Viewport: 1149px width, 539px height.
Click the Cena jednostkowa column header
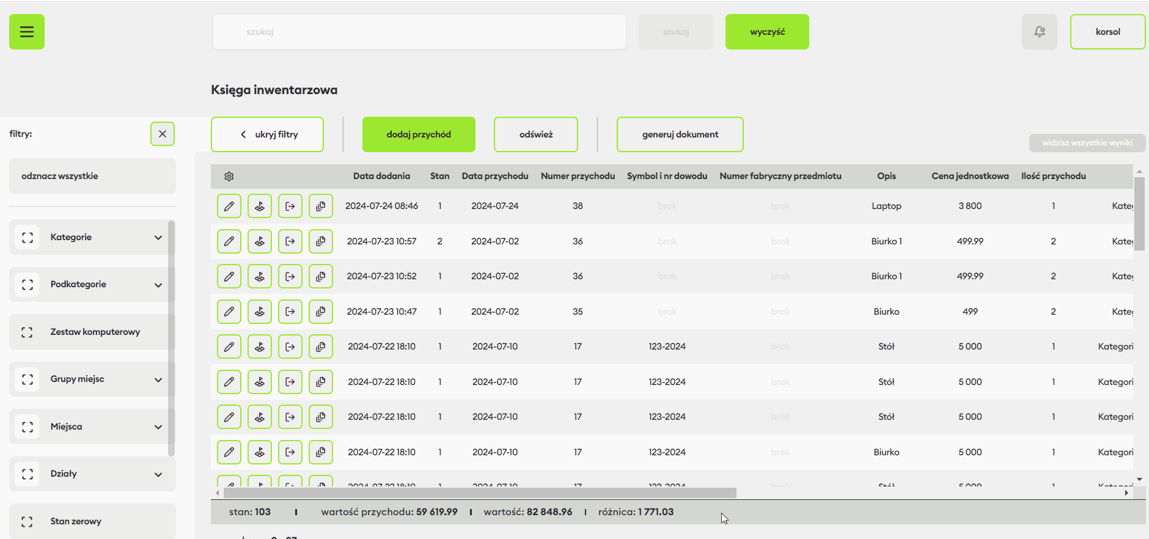(970, 176)
